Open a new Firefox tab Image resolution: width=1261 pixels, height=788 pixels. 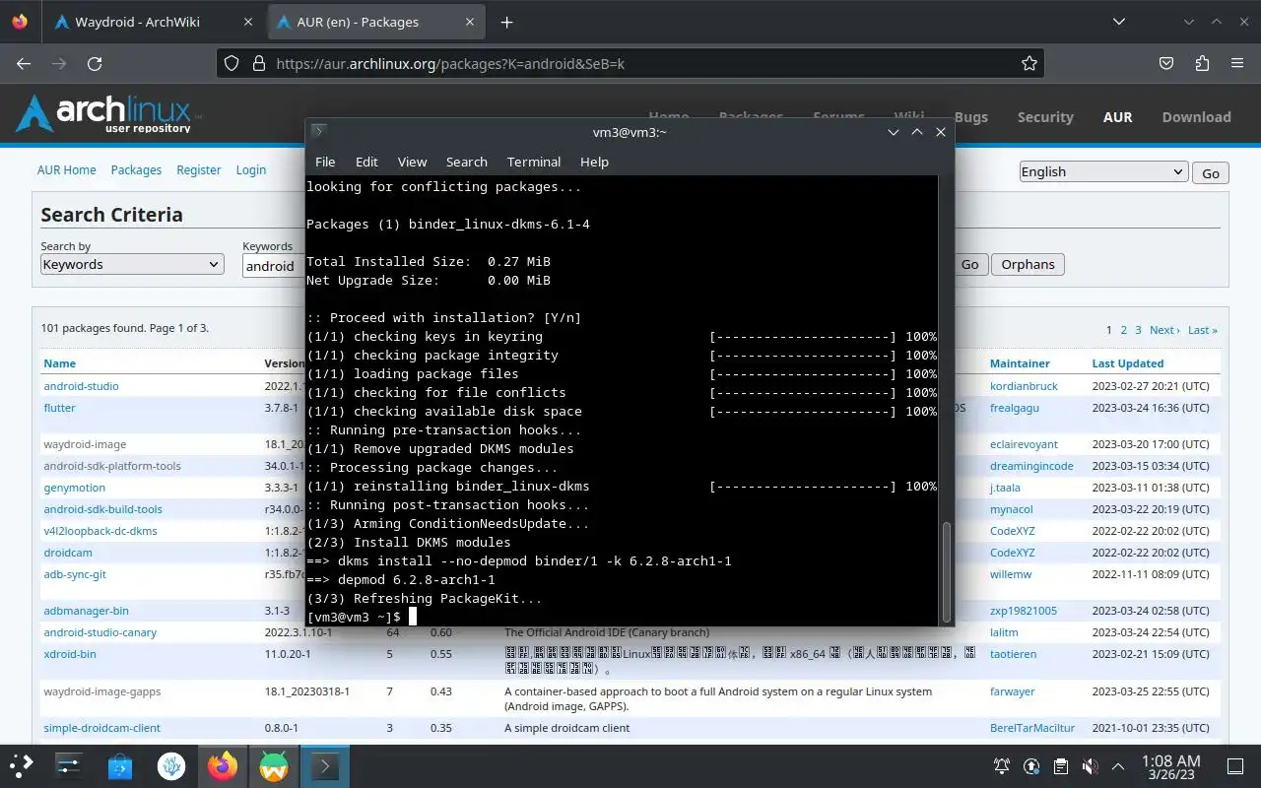coord(506,22)
